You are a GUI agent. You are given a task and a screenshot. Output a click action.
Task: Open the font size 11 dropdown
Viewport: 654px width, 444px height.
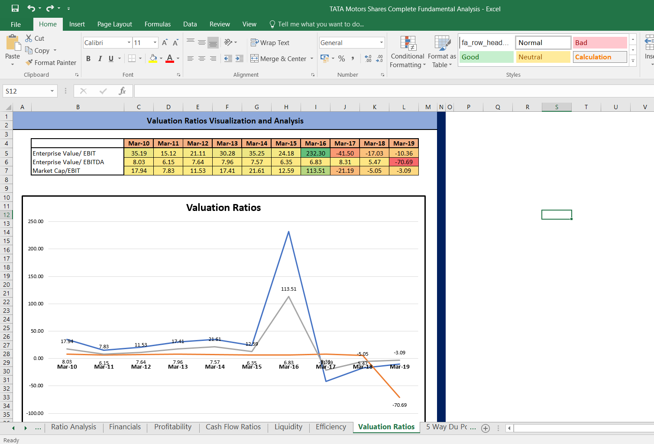click(155, 42)
